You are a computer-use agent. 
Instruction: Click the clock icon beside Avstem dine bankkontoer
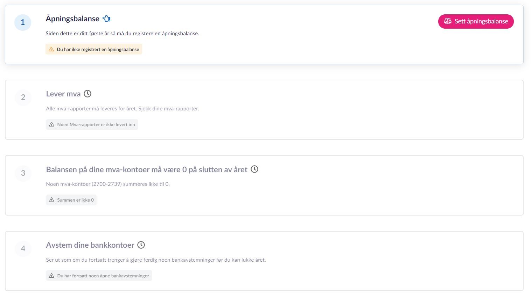tap(141, 245)
